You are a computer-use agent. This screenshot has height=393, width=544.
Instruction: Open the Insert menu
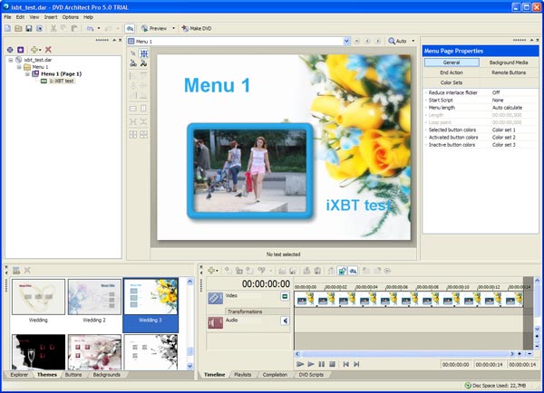pos(50,17)
